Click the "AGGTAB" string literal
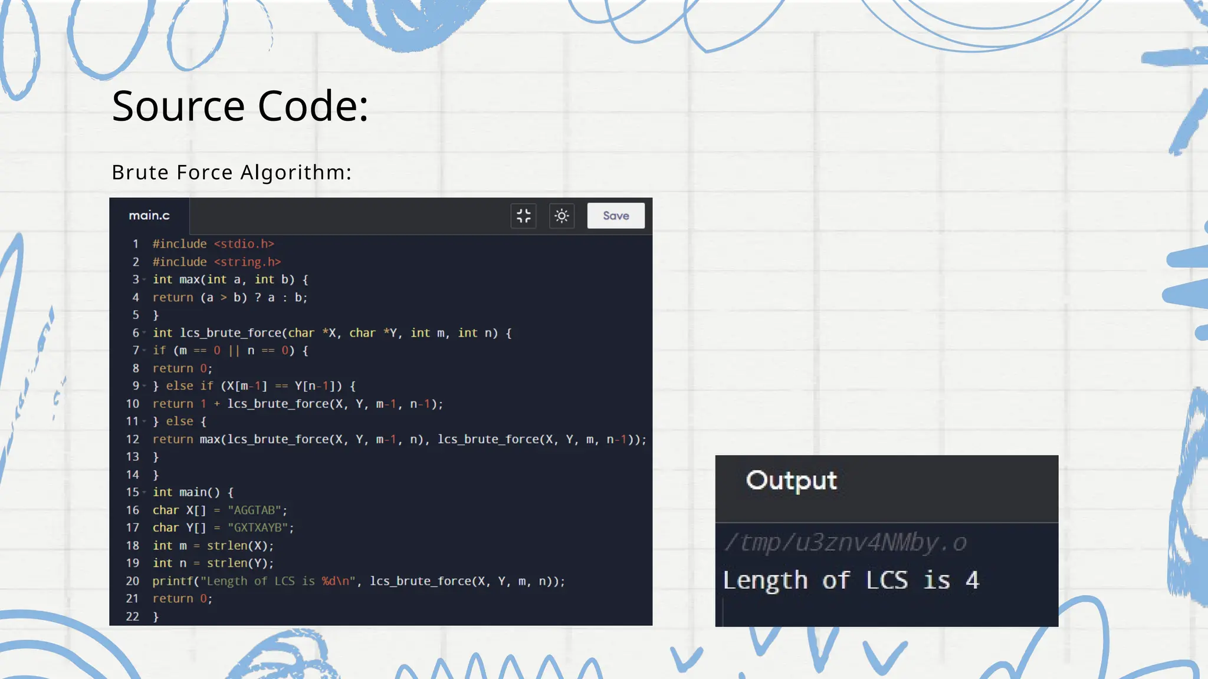This screenshot has height=679, width=1208. (x=254, y=510)
